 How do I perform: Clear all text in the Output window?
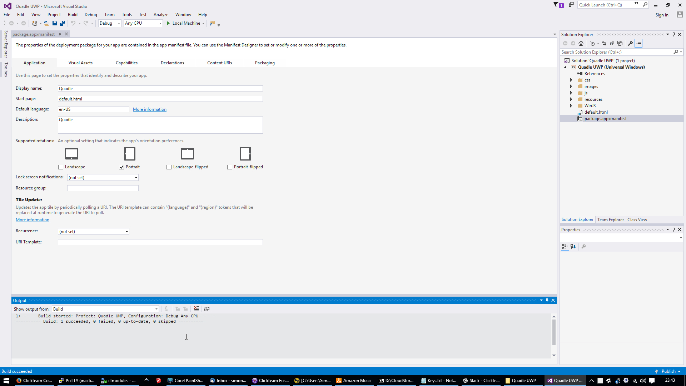196,309
